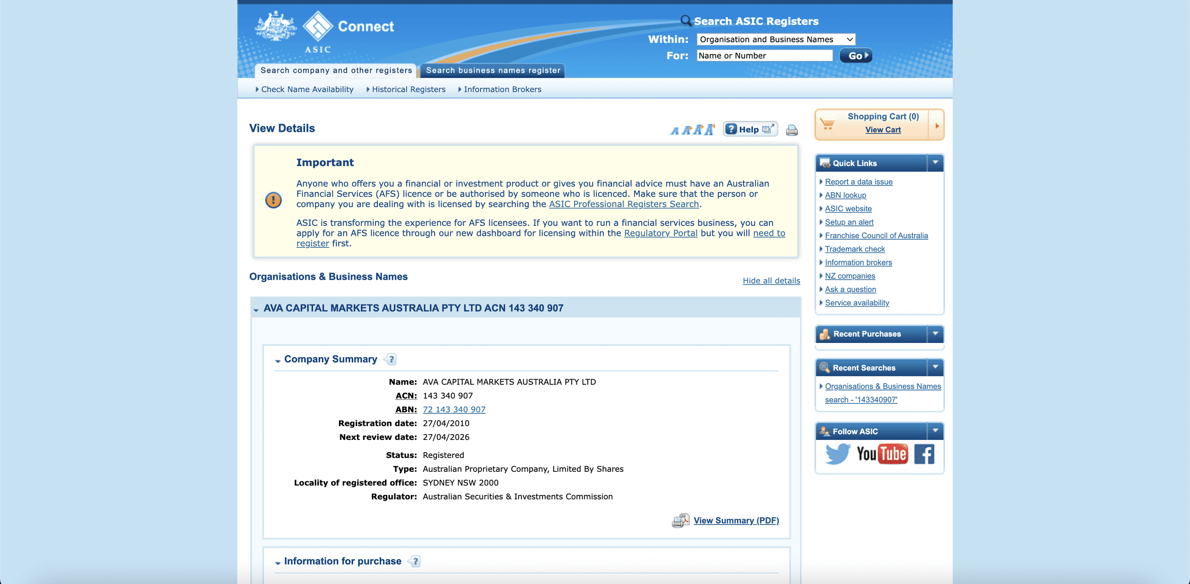The image size is (1190, 584).
Task: Click help icon beside Company Summary
Action: [391, 360]
